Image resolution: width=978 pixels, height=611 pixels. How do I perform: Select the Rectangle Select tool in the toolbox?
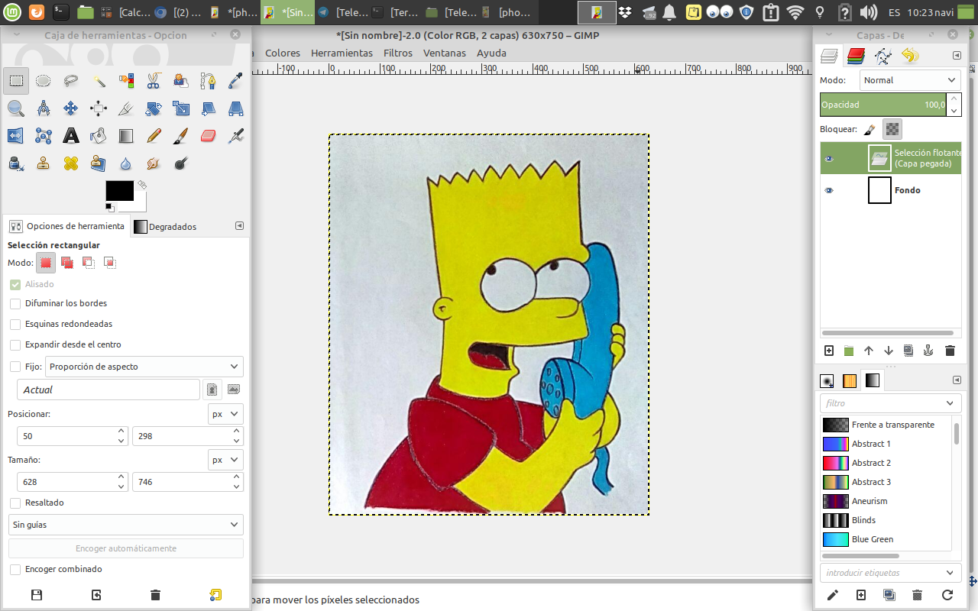(16, 80)
